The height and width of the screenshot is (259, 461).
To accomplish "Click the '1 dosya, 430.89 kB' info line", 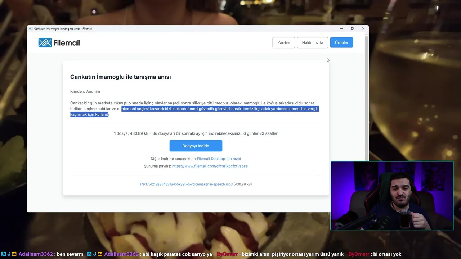I will 196,133.
